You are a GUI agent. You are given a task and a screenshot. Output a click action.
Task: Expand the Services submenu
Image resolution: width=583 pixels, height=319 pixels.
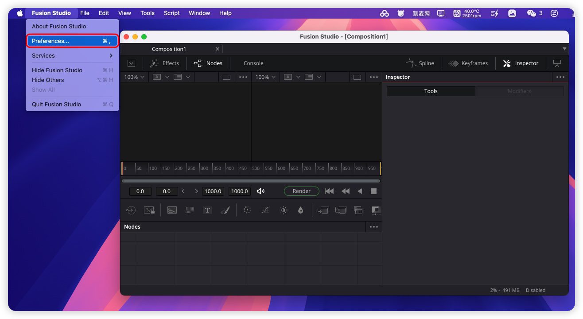(x=72, y=56)
